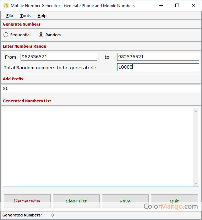Click the Generate button
The image size is (202, 220).
[27, 201]
